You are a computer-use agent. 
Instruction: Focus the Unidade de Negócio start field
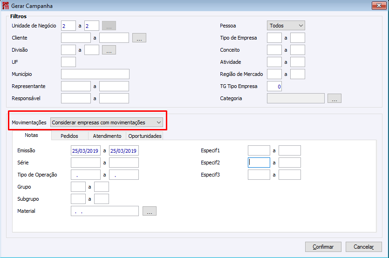(x=68, y=26)
